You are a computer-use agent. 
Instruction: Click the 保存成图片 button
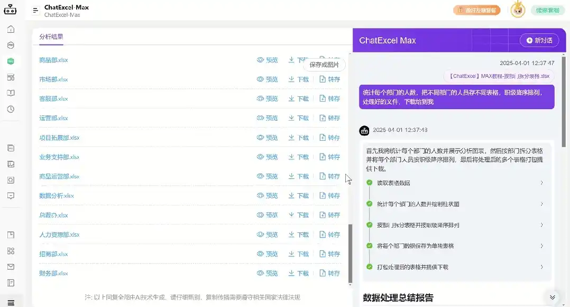(x=324, y=65)
